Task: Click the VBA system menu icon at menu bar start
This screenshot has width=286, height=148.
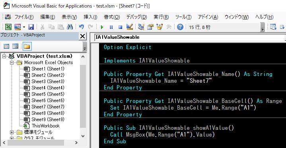Action: pos(8,17)
